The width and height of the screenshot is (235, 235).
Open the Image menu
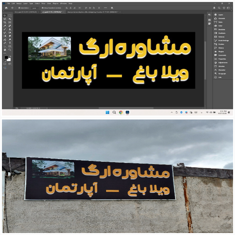click(19, 4)
